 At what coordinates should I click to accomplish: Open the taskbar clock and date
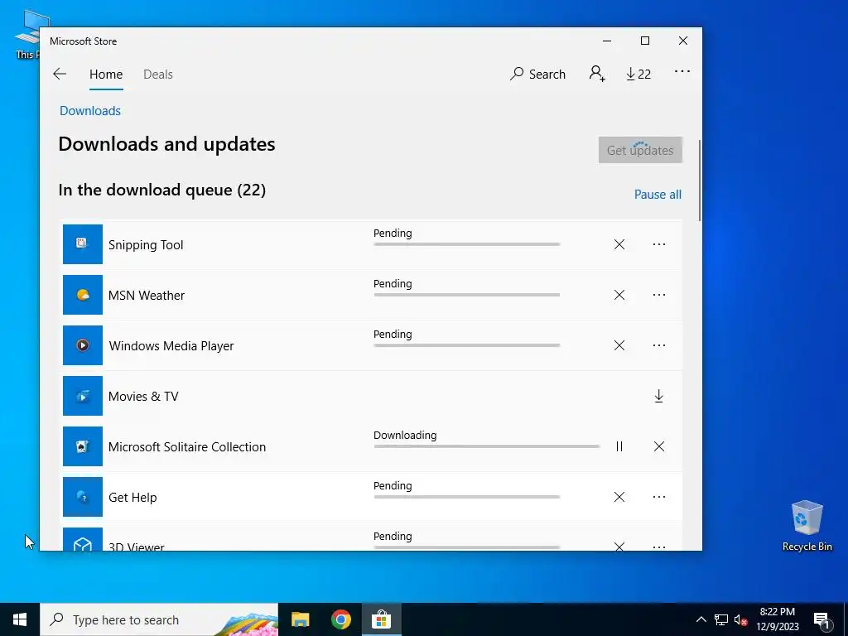coord(777,619)
